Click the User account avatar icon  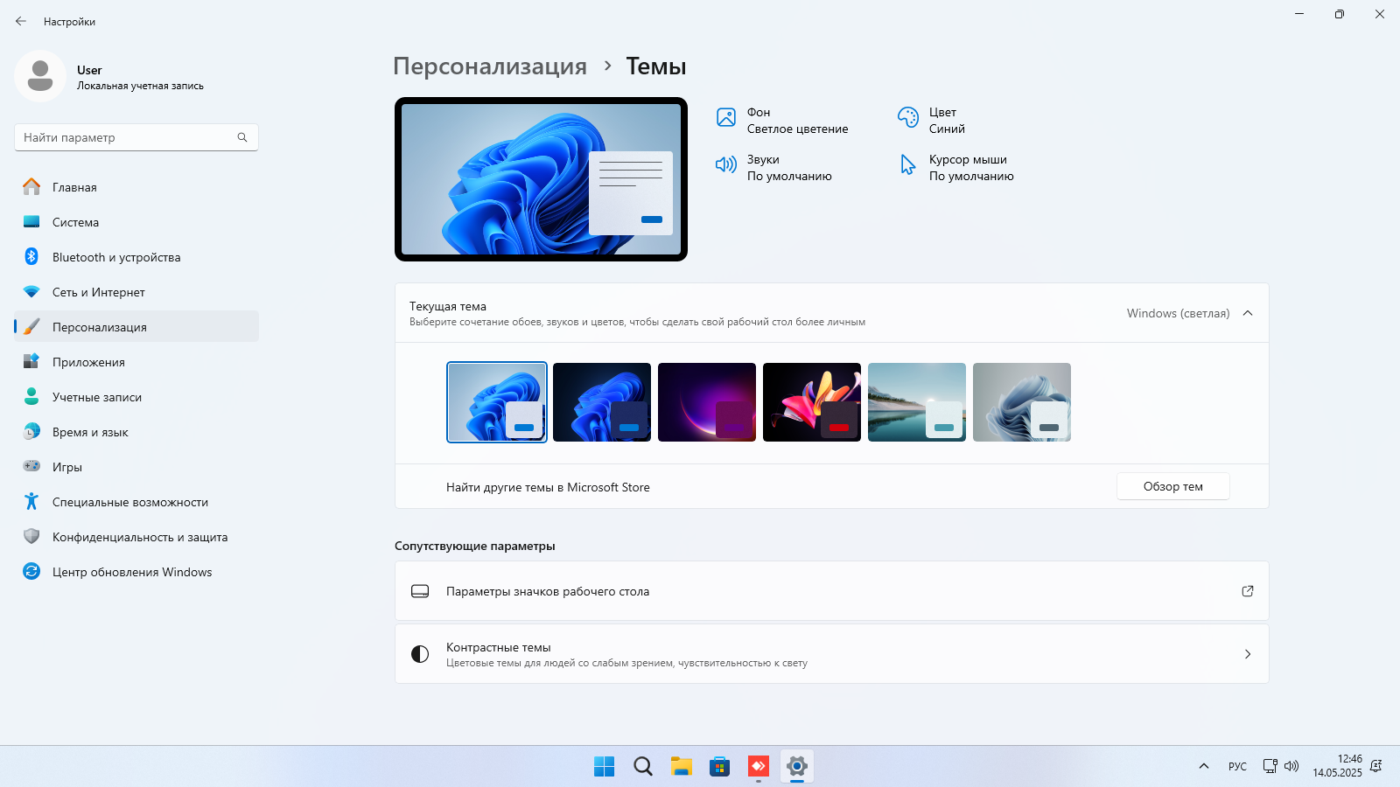point(40,76)
